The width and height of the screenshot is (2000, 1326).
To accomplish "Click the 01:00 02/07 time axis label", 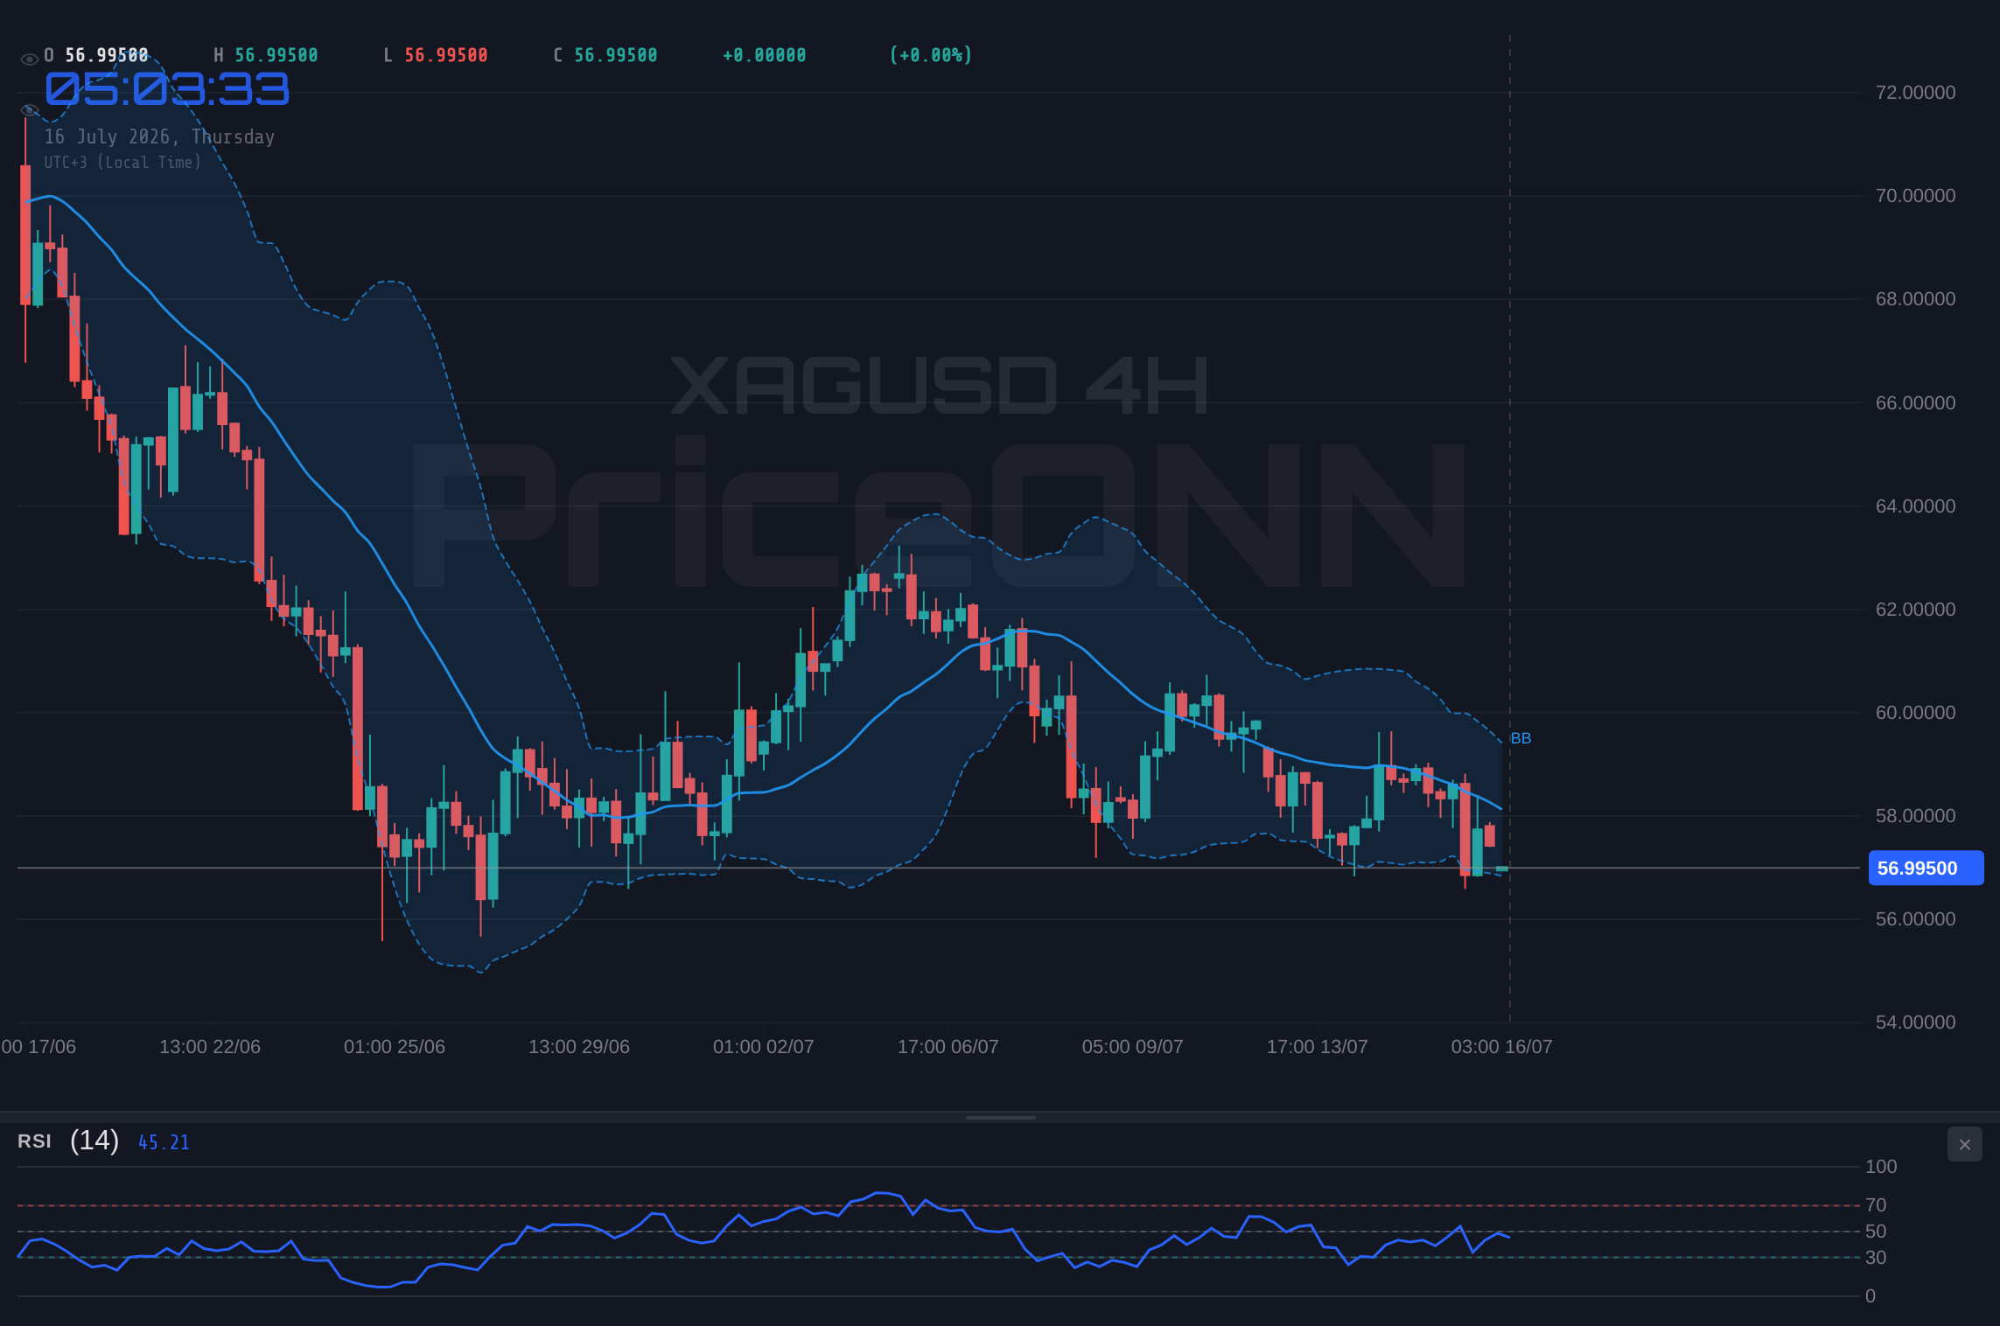I will coord(764,1047).
